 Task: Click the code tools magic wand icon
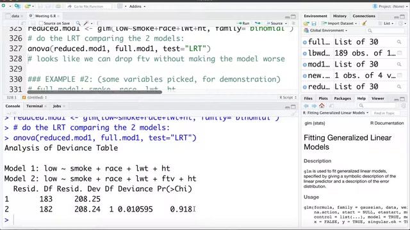[86, 23]
